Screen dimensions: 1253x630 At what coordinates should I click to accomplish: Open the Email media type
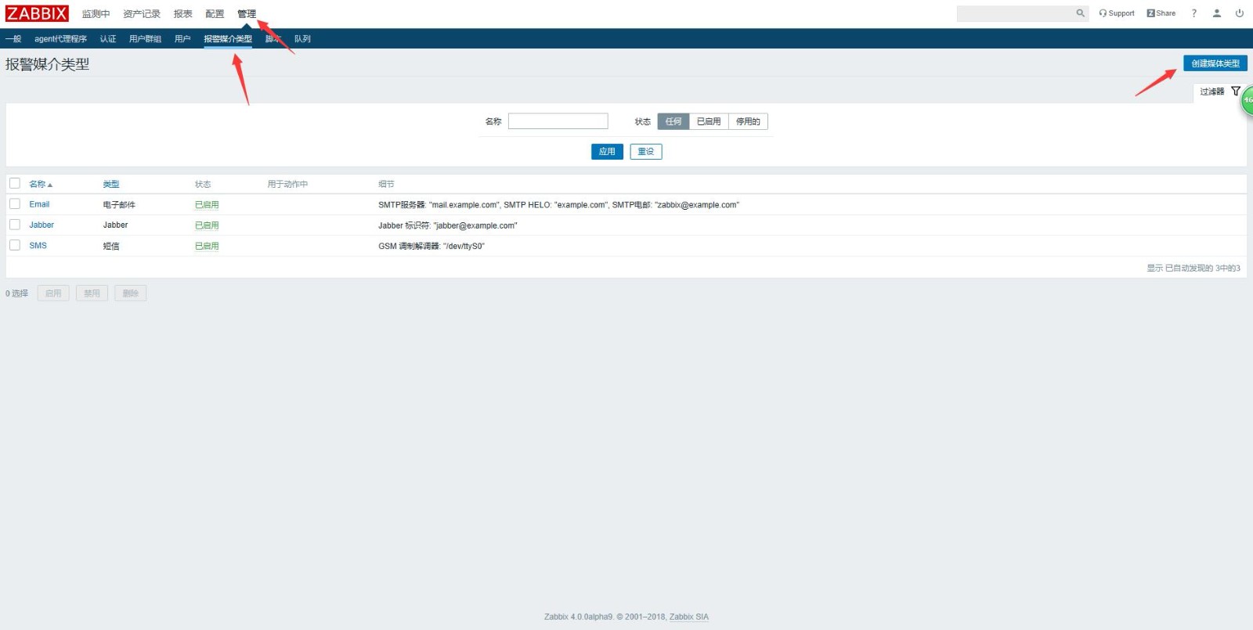pos(39,204)
